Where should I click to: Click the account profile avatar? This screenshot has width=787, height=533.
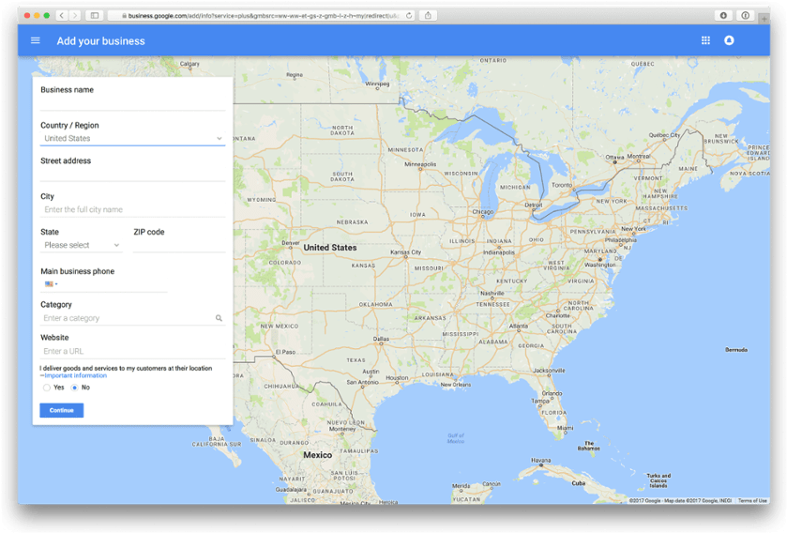(x=729, y=40)
